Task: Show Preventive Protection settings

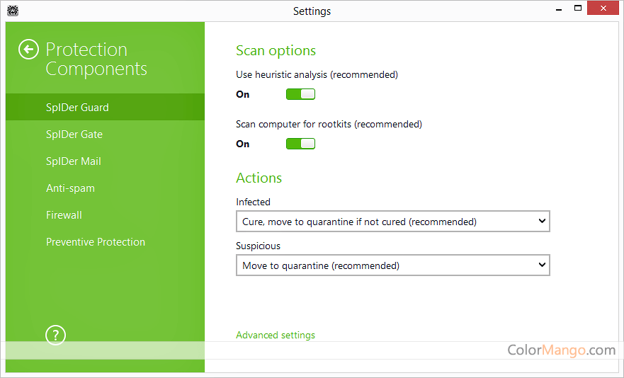Action: pyautogui.click(x=96, y=242)
